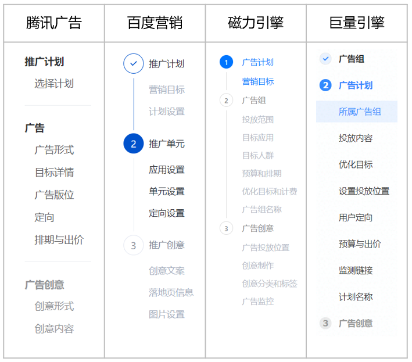Select 广告创意 heading in 腾讯广告

44,285
